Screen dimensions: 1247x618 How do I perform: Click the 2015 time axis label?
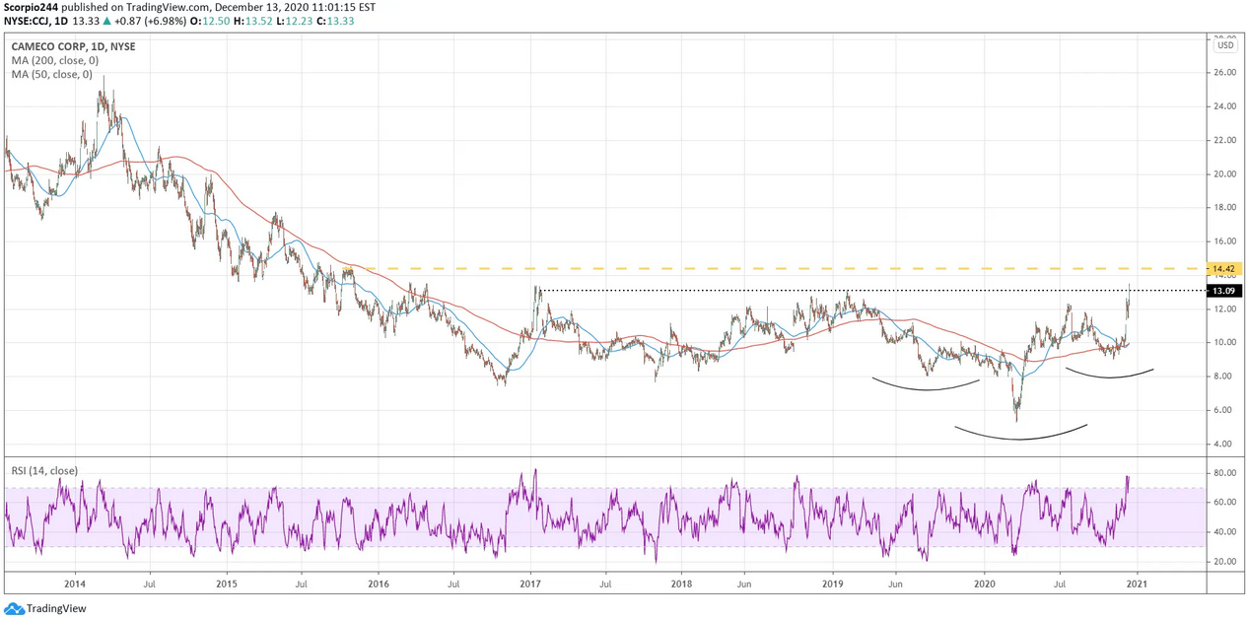(x=226, y=584)
